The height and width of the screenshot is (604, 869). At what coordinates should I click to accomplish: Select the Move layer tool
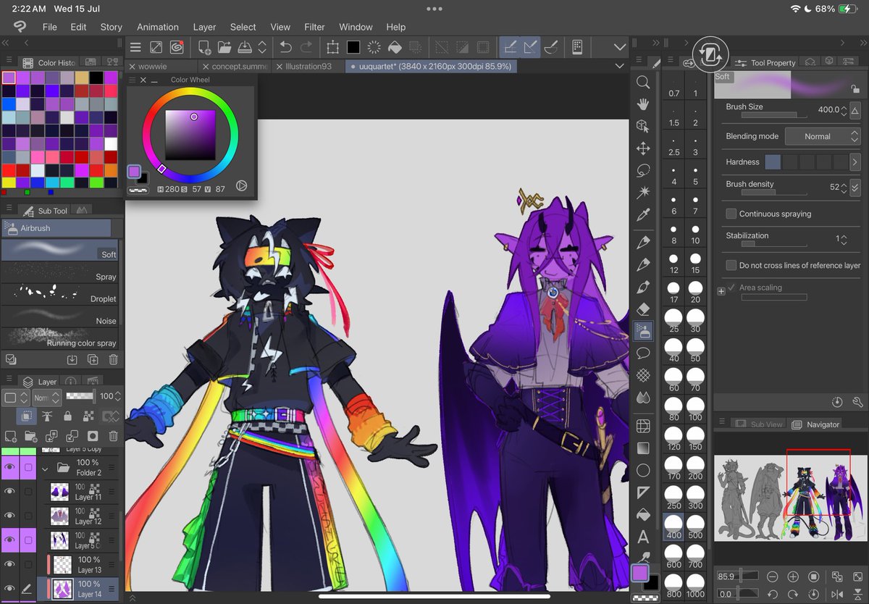pos(642,148)
